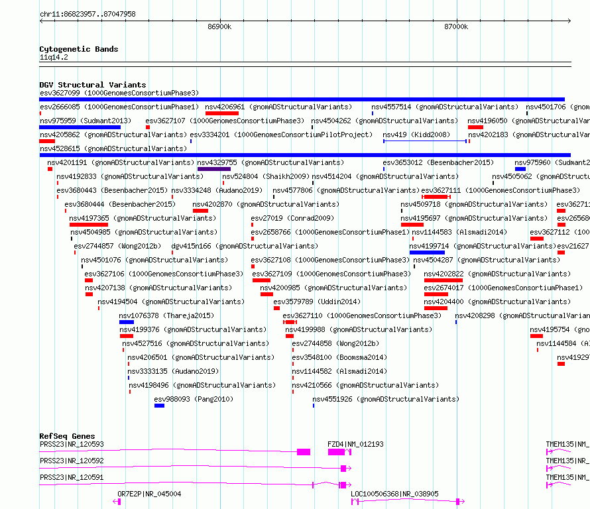Image resolution: width=590 pixels, height=509 pixels.
Task: Click the FZD4|NM_012193 gene label
Action: 355,444
